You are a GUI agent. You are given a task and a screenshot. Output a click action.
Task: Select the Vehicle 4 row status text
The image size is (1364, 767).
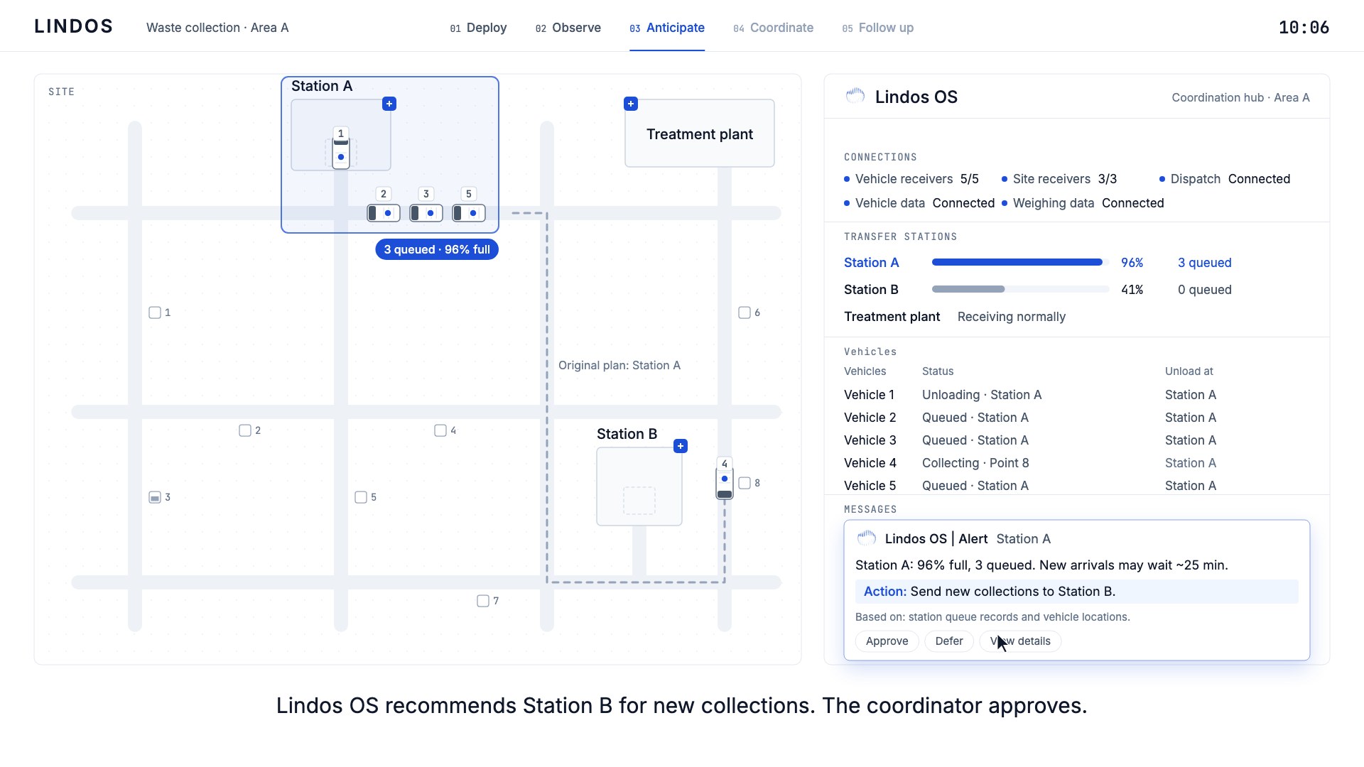[x=975, y=463]
